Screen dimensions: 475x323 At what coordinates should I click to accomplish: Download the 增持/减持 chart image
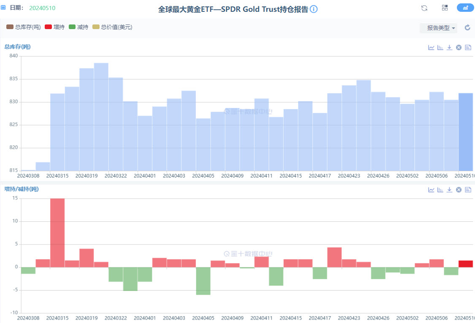coord(450,190)
